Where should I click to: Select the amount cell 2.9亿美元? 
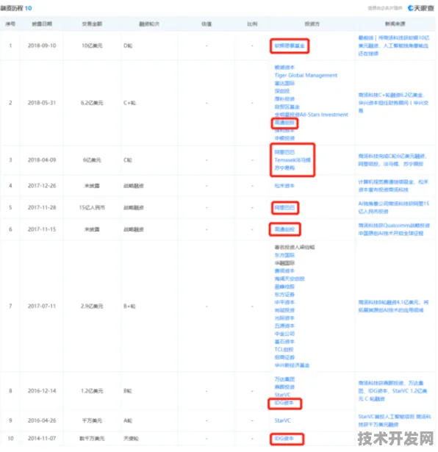pos(92,306)
